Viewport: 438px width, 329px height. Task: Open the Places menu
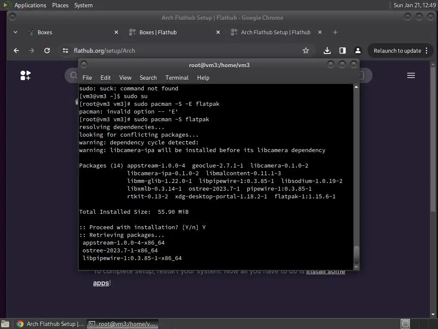(60, 5)
